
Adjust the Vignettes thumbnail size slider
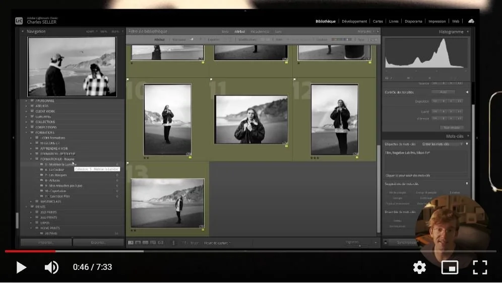[x=359, y=245]
